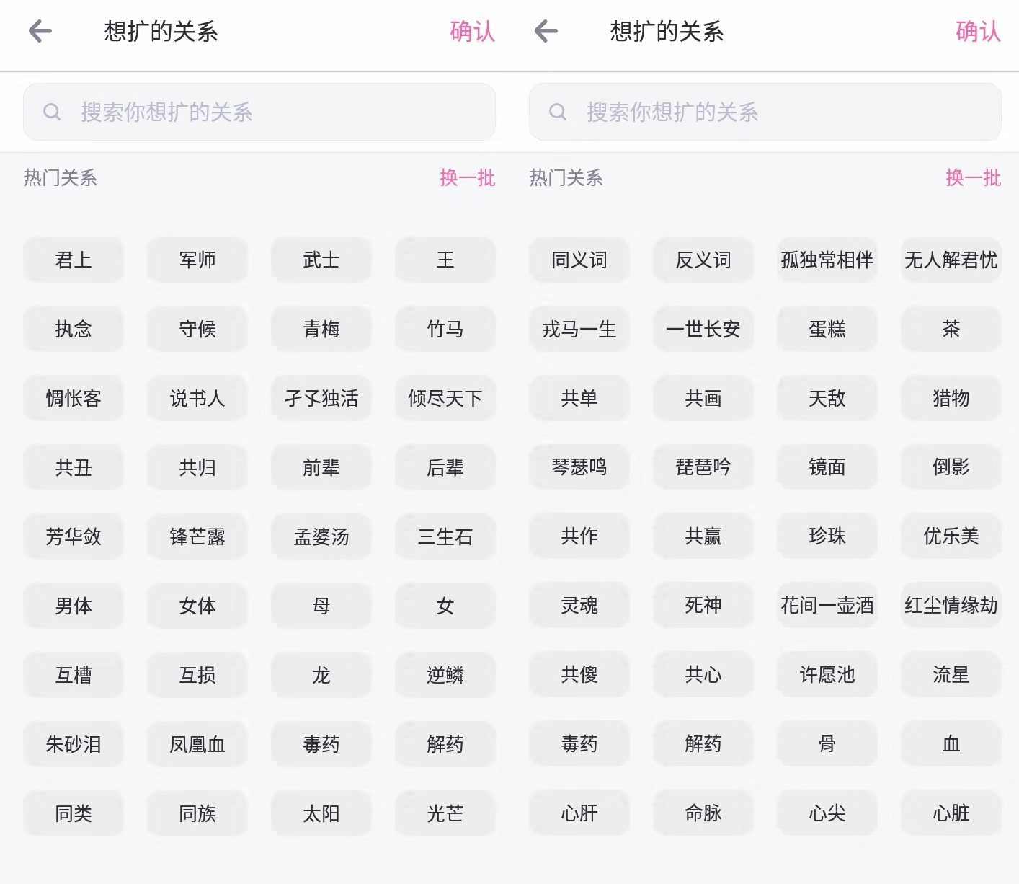Confirm selection with 确认 on the left screen

(473, 31)
